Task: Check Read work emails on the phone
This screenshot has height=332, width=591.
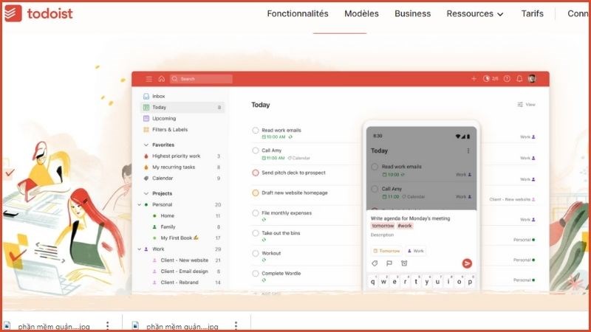Action: [x=375, y=167]
